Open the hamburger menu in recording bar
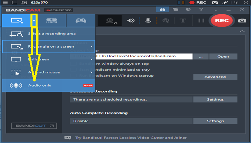This screenshot has width=251, height=143. tap(5, 2)
